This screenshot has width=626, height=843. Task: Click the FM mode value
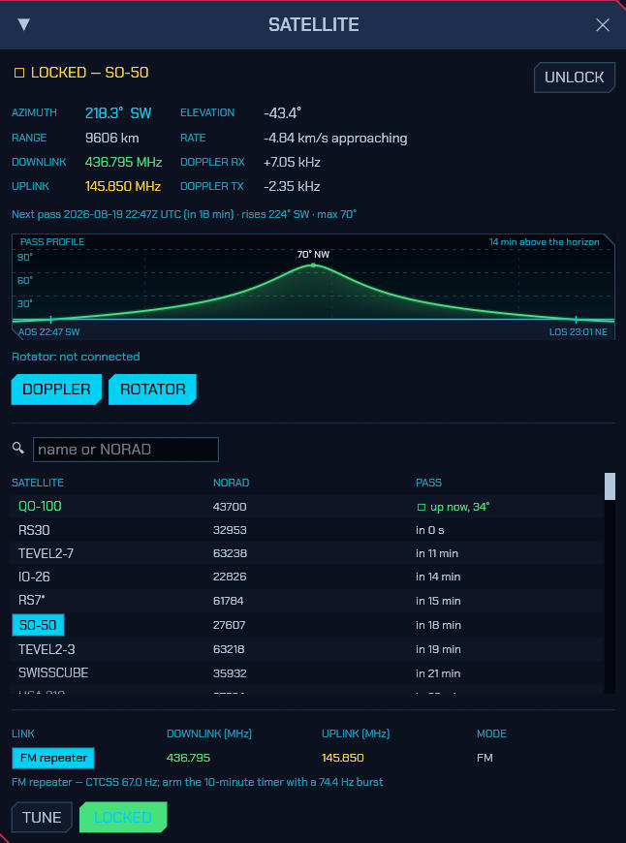485,758
